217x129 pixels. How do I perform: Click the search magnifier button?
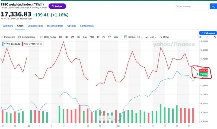click(213, 6)
